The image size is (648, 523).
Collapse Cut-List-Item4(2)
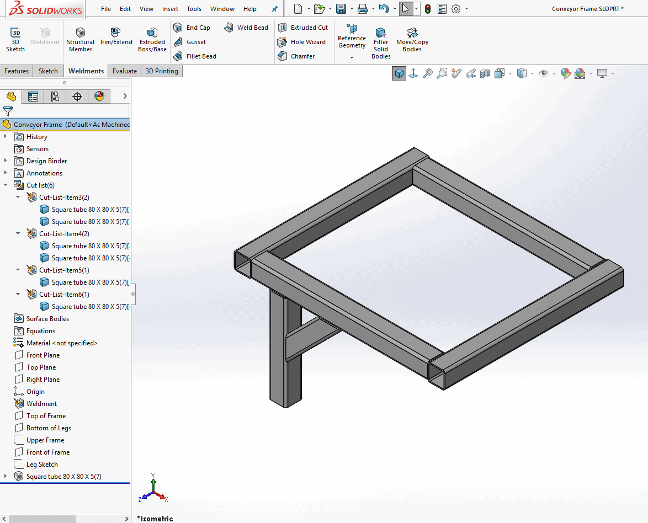18,233
